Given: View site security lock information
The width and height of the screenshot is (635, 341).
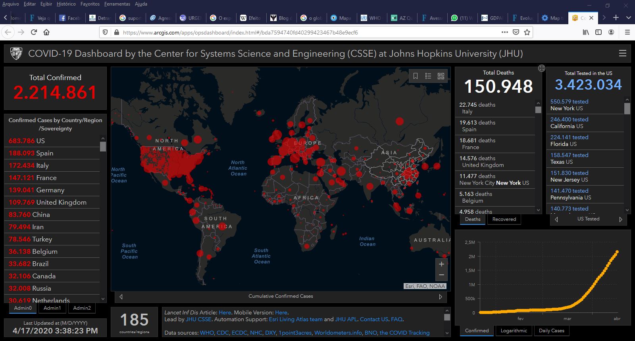Looking at the screenshot, I should [116, 32].
